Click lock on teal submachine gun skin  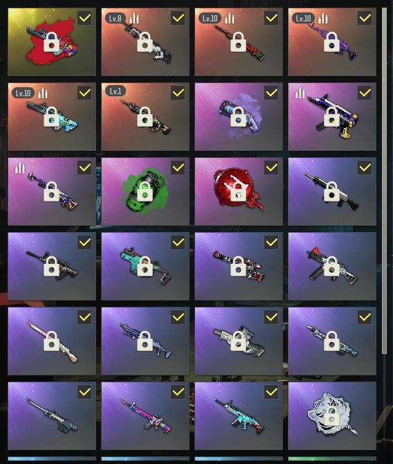point(145,267)
